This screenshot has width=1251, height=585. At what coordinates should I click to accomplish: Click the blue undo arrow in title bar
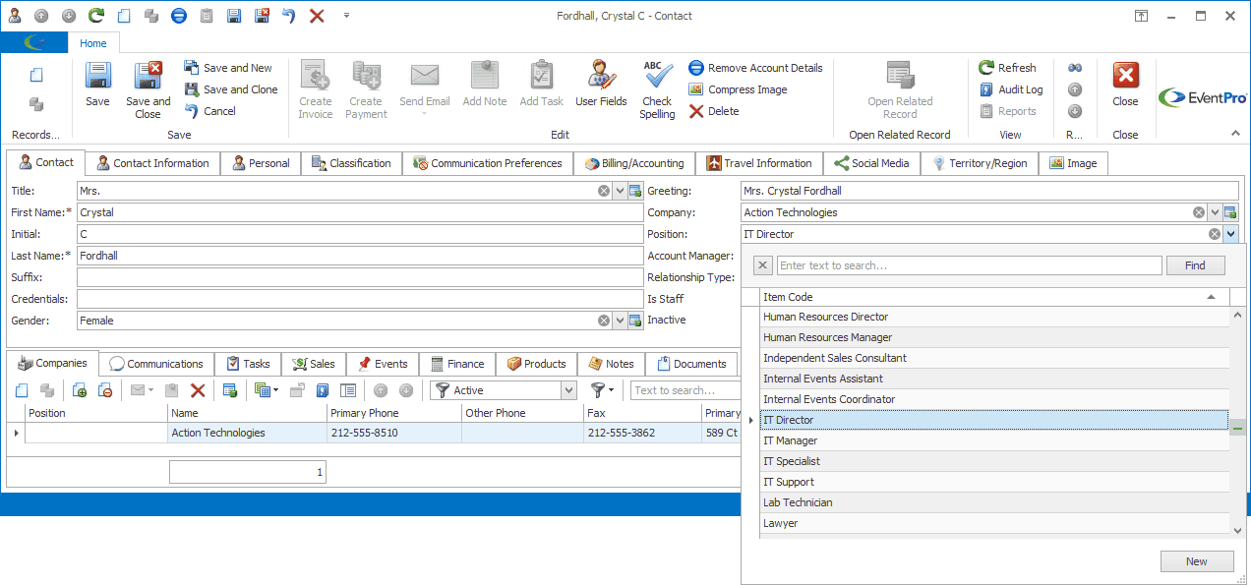(x=289, y=16)
